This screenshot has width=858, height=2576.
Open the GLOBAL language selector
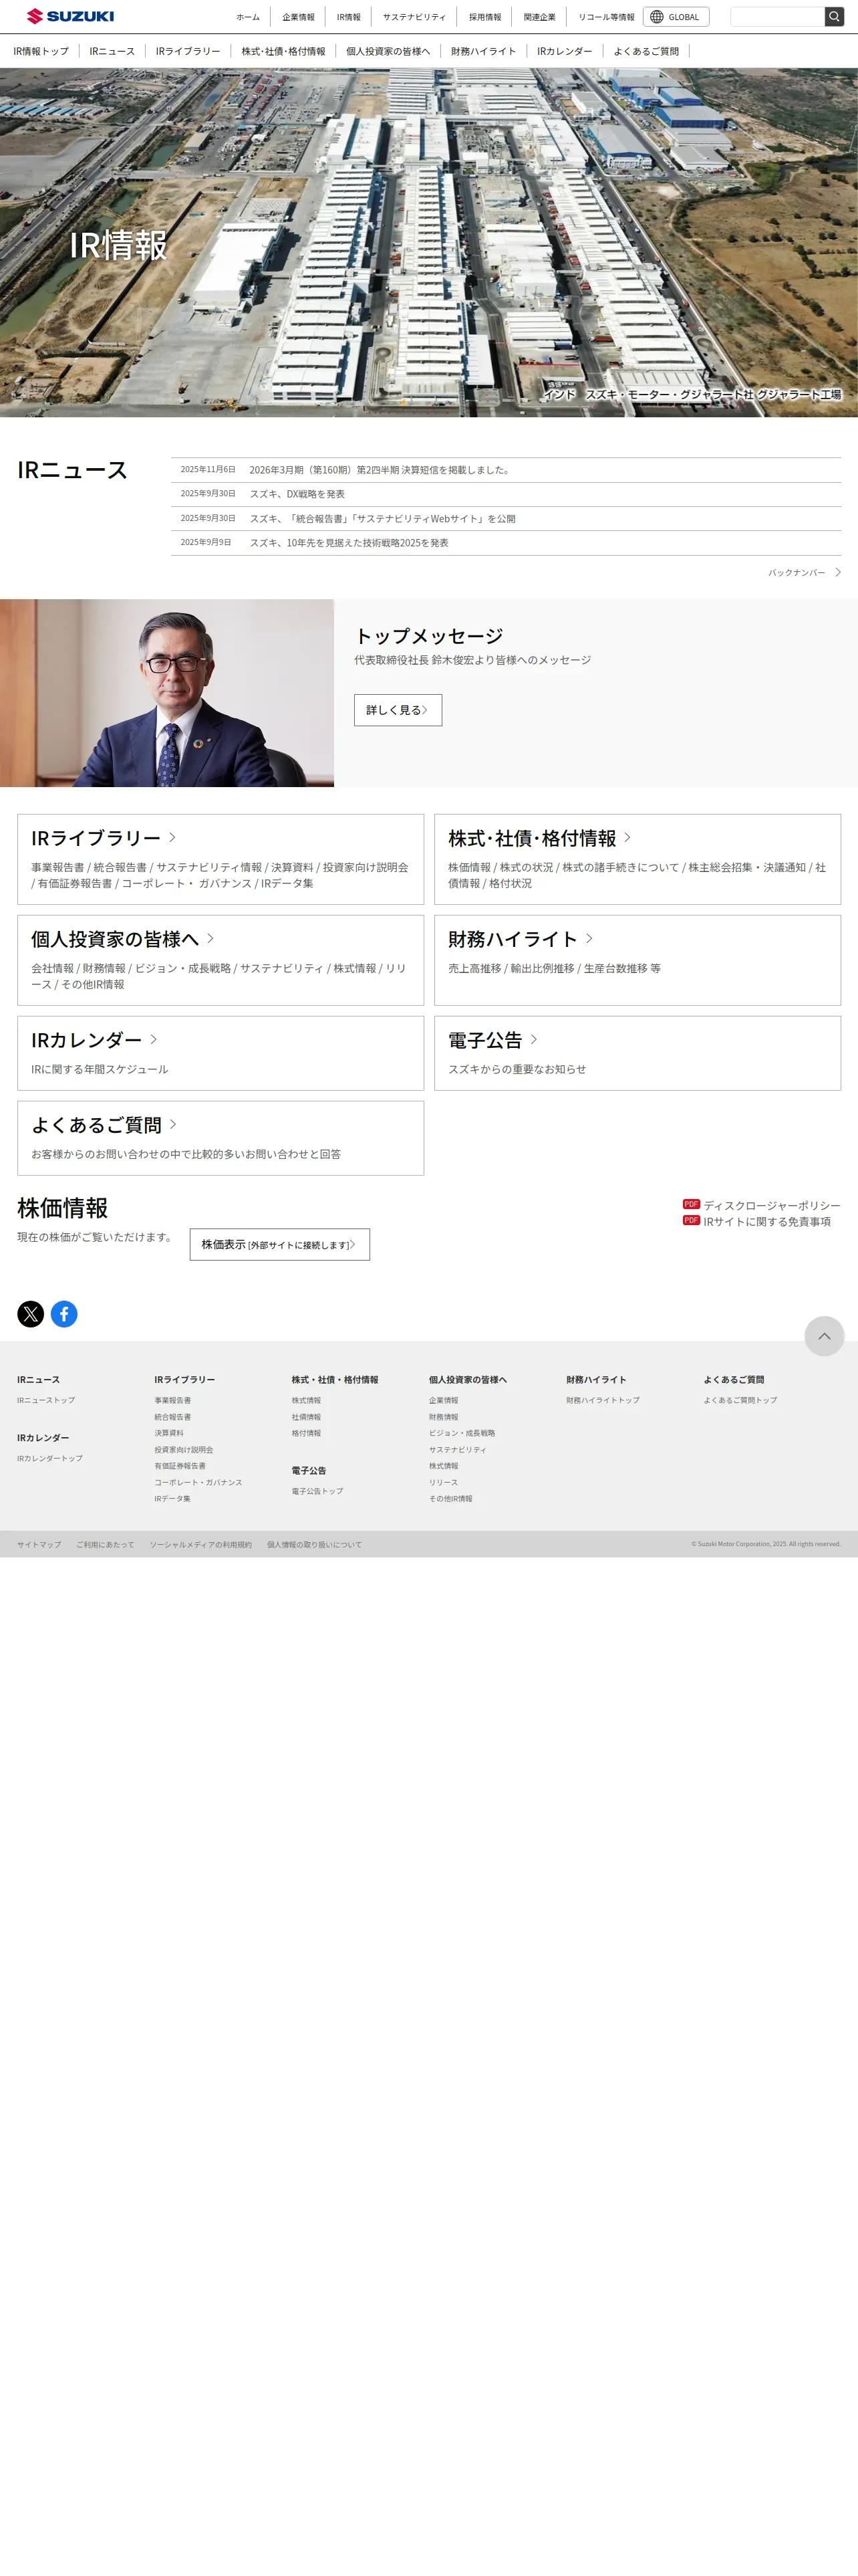[x=676, y=16]
